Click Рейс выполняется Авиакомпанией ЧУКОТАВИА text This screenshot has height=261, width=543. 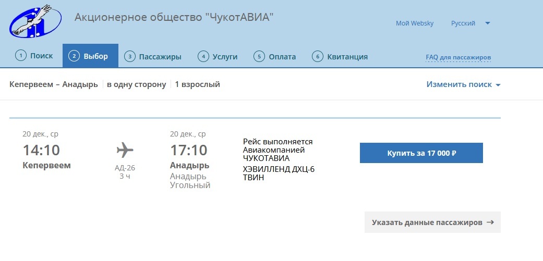[277, 150]
